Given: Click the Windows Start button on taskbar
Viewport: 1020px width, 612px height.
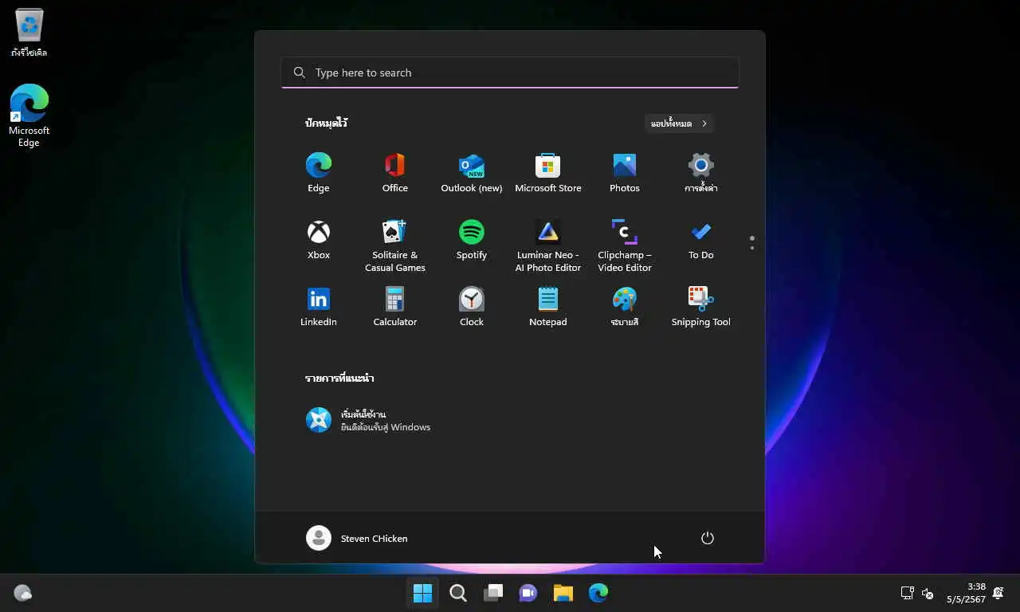Looking at the screenshot, I should click(x=422, y=593).
